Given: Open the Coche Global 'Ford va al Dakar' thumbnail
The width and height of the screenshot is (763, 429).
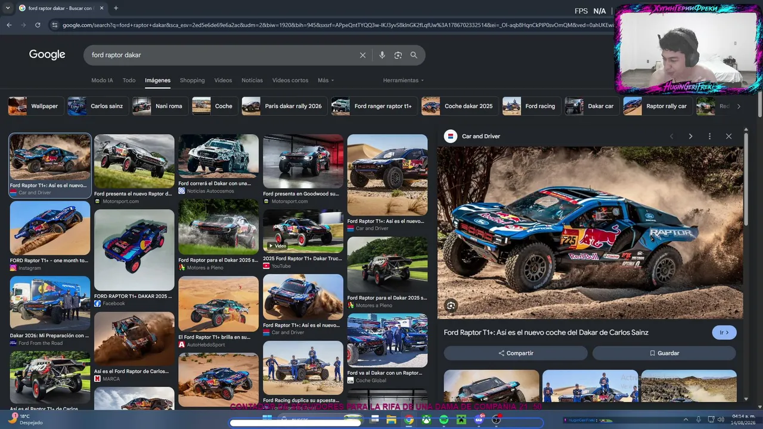Looking at the screenshot, I should pyautogui.click(x=387, y=341).
